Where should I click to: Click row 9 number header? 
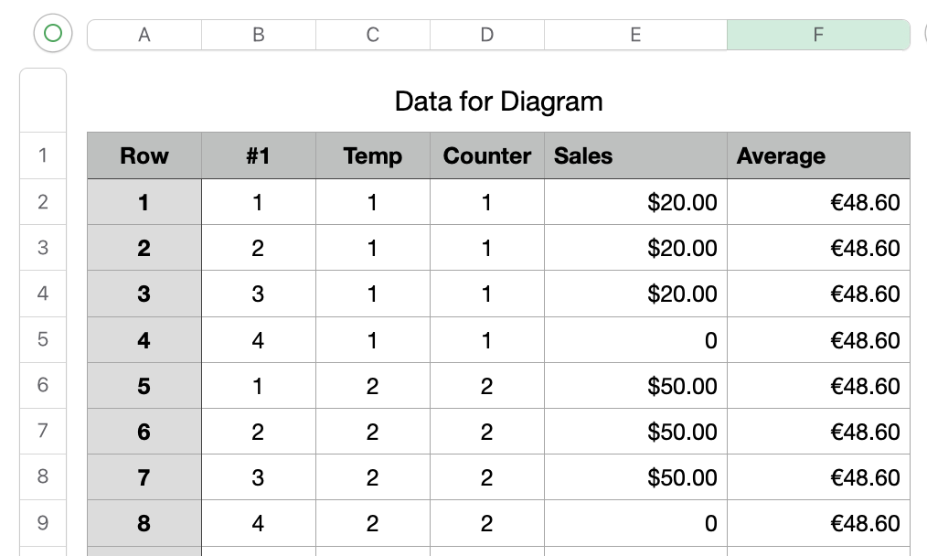pos(43,523)
